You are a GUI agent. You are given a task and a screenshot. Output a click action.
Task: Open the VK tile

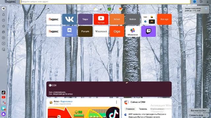click(x=70, y=19)
